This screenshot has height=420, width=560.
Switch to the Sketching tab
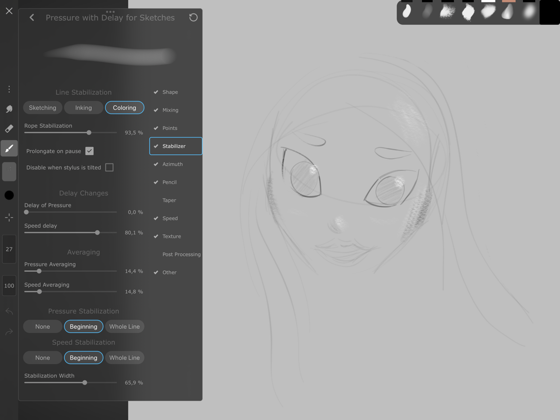point(43,108)
